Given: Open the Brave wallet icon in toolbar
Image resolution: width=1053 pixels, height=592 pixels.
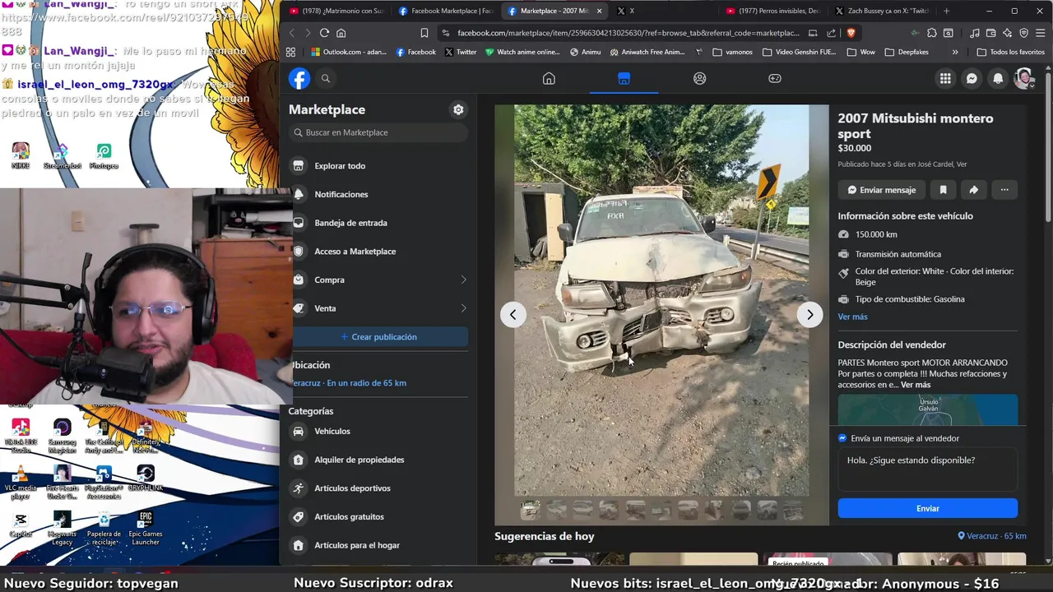Looking at the screenshot, I should pyautogui.click(x=992, y=33).
